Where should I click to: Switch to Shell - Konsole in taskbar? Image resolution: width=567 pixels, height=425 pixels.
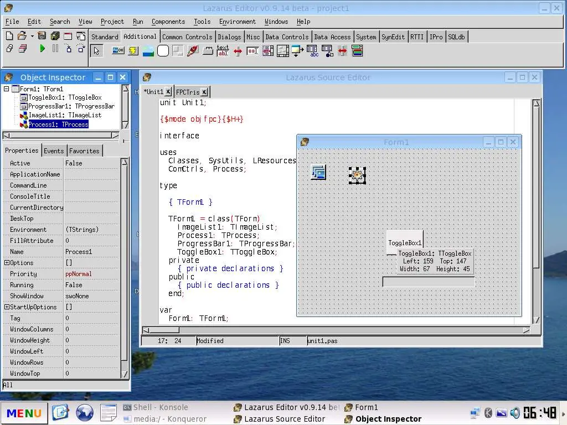(x=156, y=407)
